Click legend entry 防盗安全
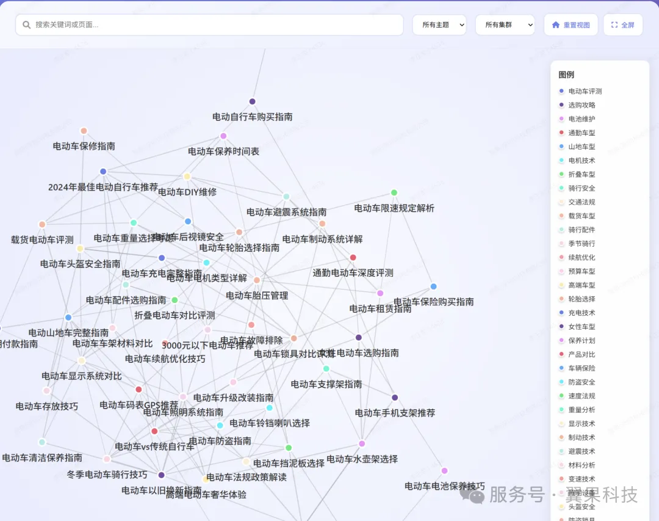Image resolution: width=659 pixels, height=521 pixels. tap(577, 382)
